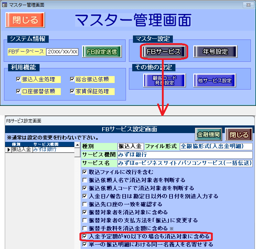Viewport: 256px width, 249px height.
Task: Toggle the 総合振込依頼 checkbox
Action: click(x=72, y=79)
